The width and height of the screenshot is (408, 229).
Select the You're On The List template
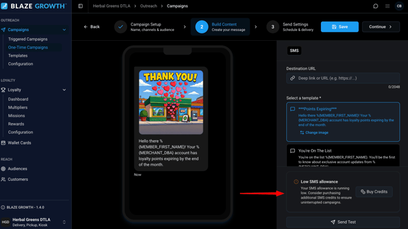343,155
